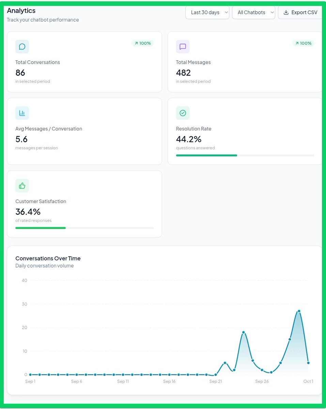Click the 'of rated responses' caption

click(33, 221)
